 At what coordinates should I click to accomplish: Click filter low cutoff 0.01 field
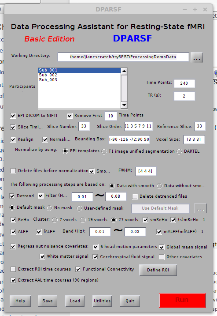tap(82, 197)
